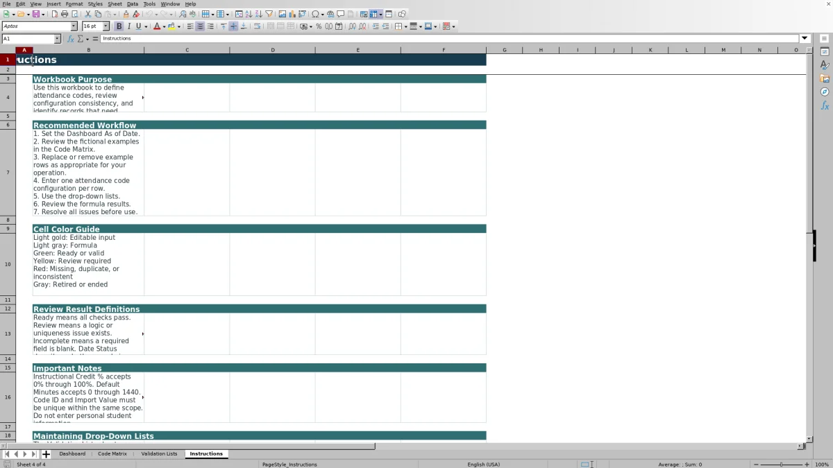Screen dimensions: 833x468
Task: Switch to the Validation Lists sheet tab
Action: click(x=159, y=454)
